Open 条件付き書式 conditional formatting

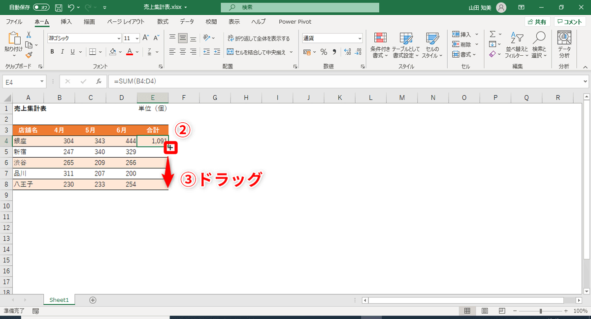pyautogui.click(x=380, y=45)
